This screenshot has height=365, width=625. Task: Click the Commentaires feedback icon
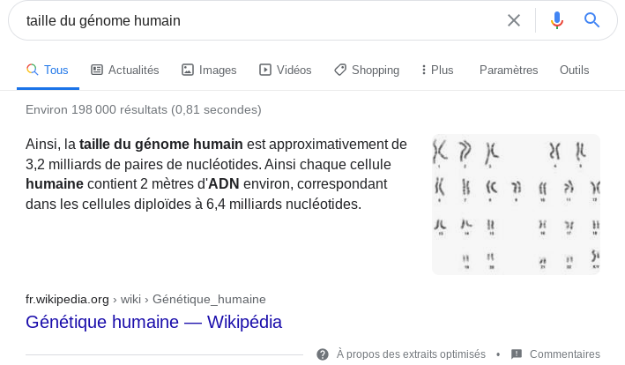click(517, 354)
